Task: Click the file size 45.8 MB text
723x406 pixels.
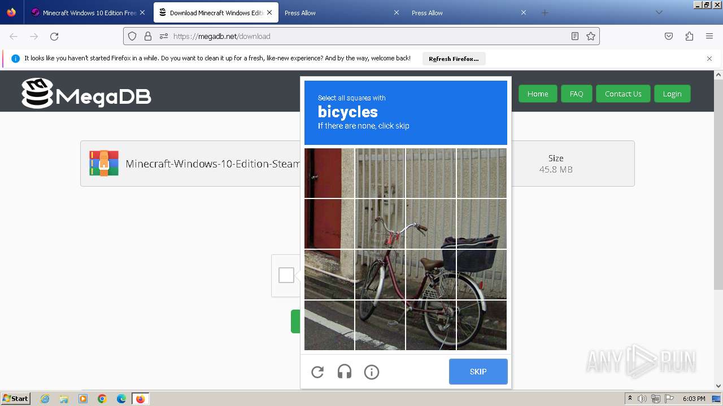Action: 556,169
